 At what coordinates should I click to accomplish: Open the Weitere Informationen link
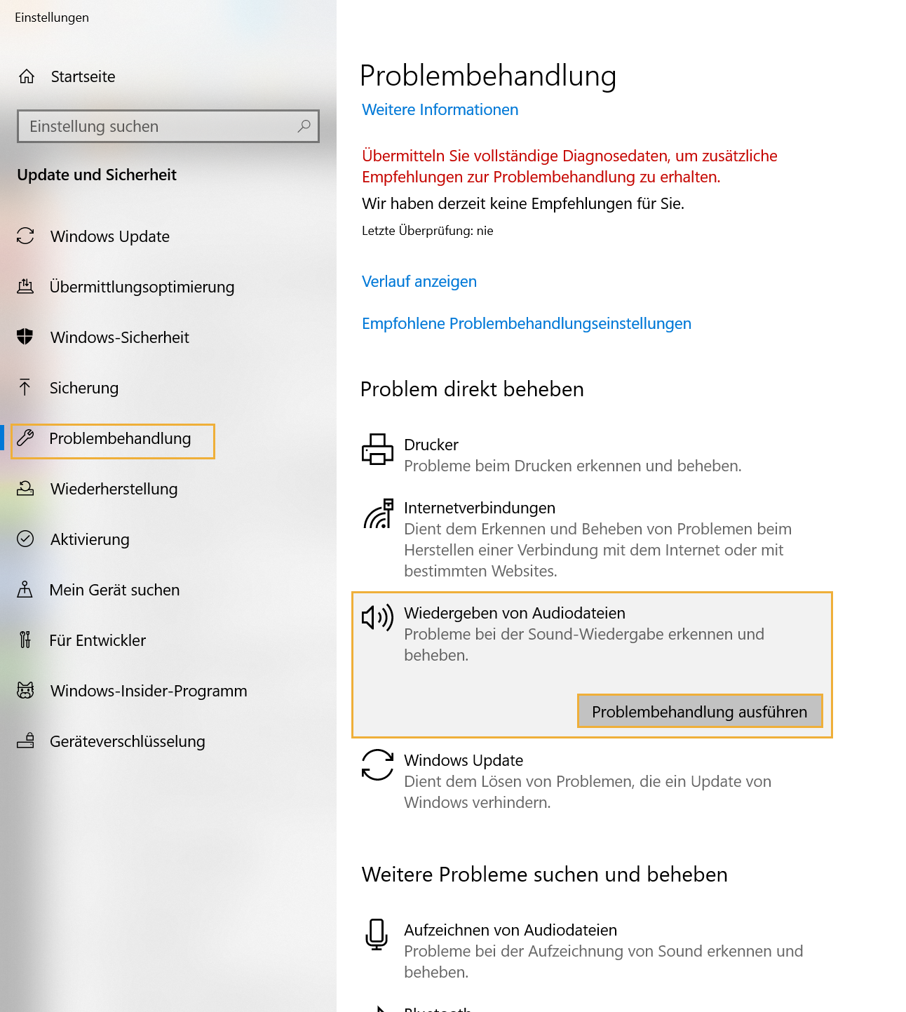click(440, 109)
